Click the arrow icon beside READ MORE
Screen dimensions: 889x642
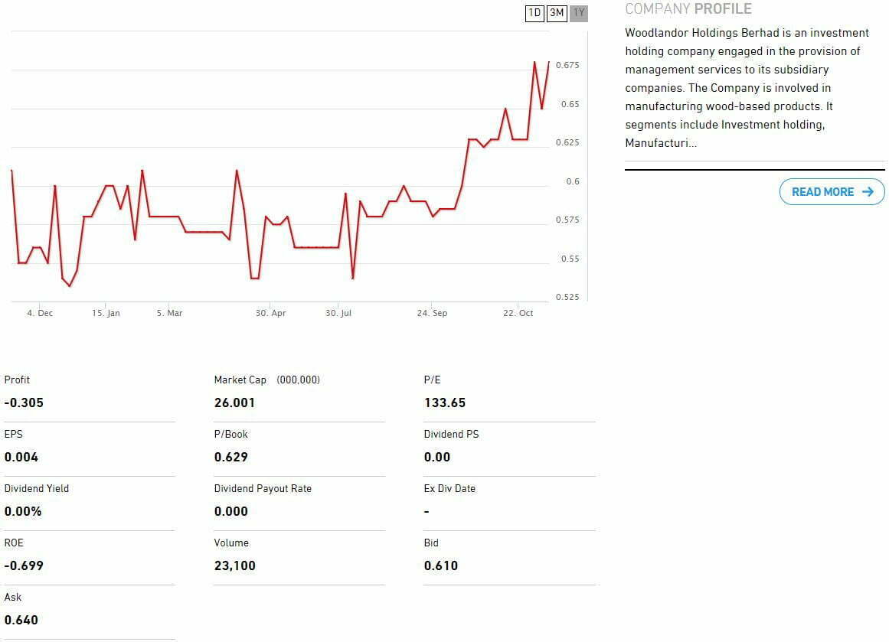coord(868,192)
